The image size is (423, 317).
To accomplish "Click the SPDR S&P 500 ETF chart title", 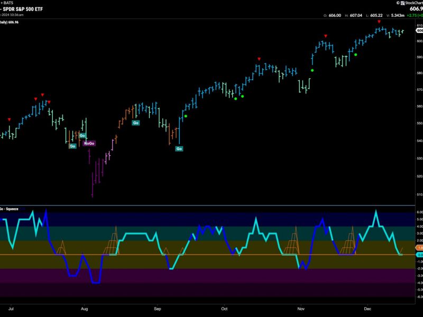I will (x=23, y=9).
